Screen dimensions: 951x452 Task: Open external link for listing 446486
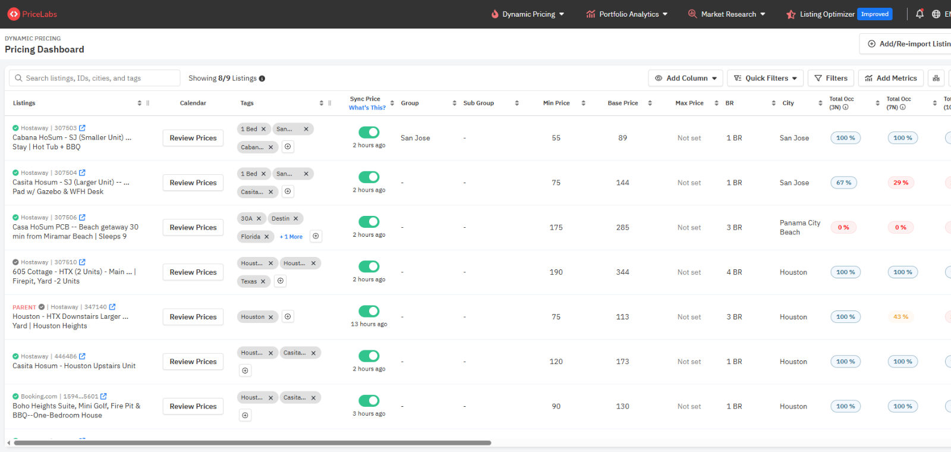82,356
